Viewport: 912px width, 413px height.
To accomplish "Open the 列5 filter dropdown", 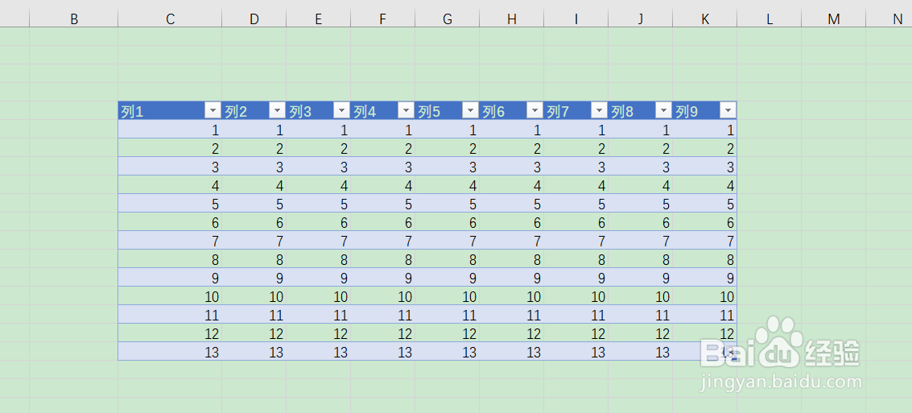I will (x=471, y=110).
